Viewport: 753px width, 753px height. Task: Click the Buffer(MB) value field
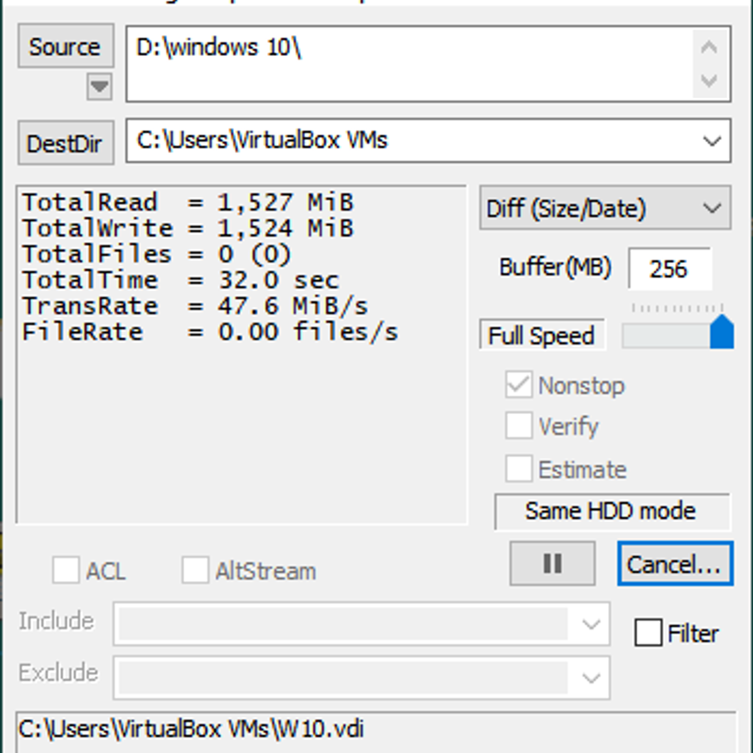pos(670,269)
